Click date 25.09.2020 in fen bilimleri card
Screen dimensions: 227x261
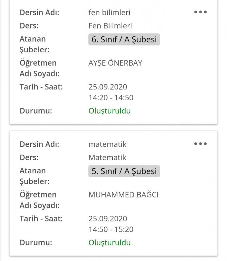point(108,87)
